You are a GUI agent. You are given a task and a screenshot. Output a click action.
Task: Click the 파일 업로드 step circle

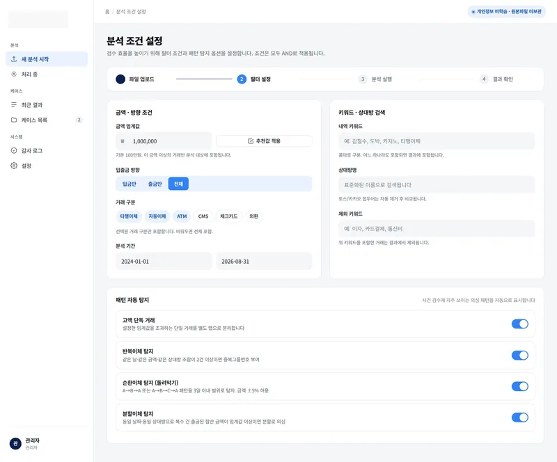pos(120,79)
